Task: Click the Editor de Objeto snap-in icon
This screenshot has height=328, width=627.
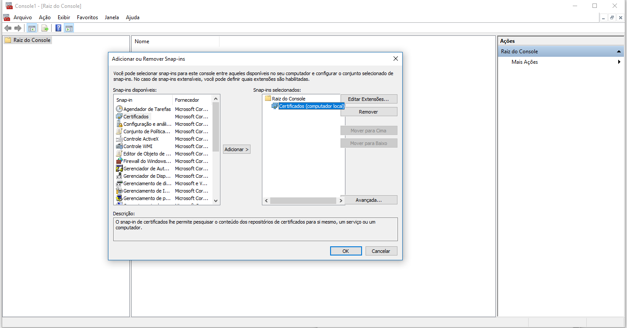Action: tap(119, 154)
